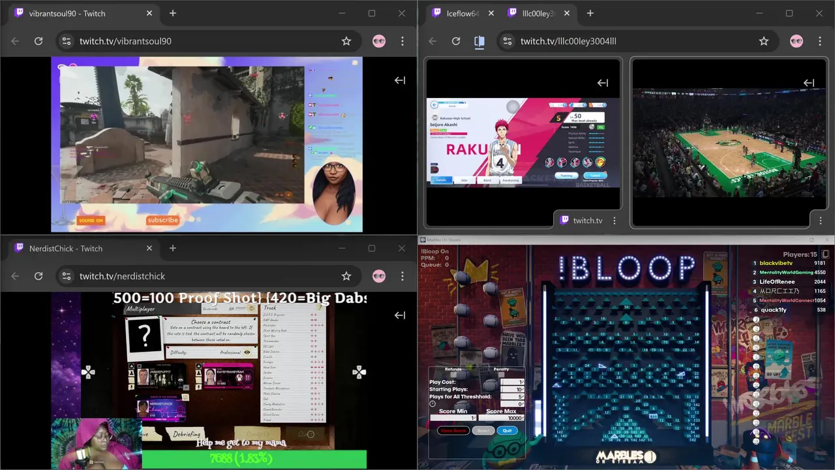The width and height of the screenshot is (835, 470).
Task: Click the SOUND ON overlay button
Action: coord(91,221)
